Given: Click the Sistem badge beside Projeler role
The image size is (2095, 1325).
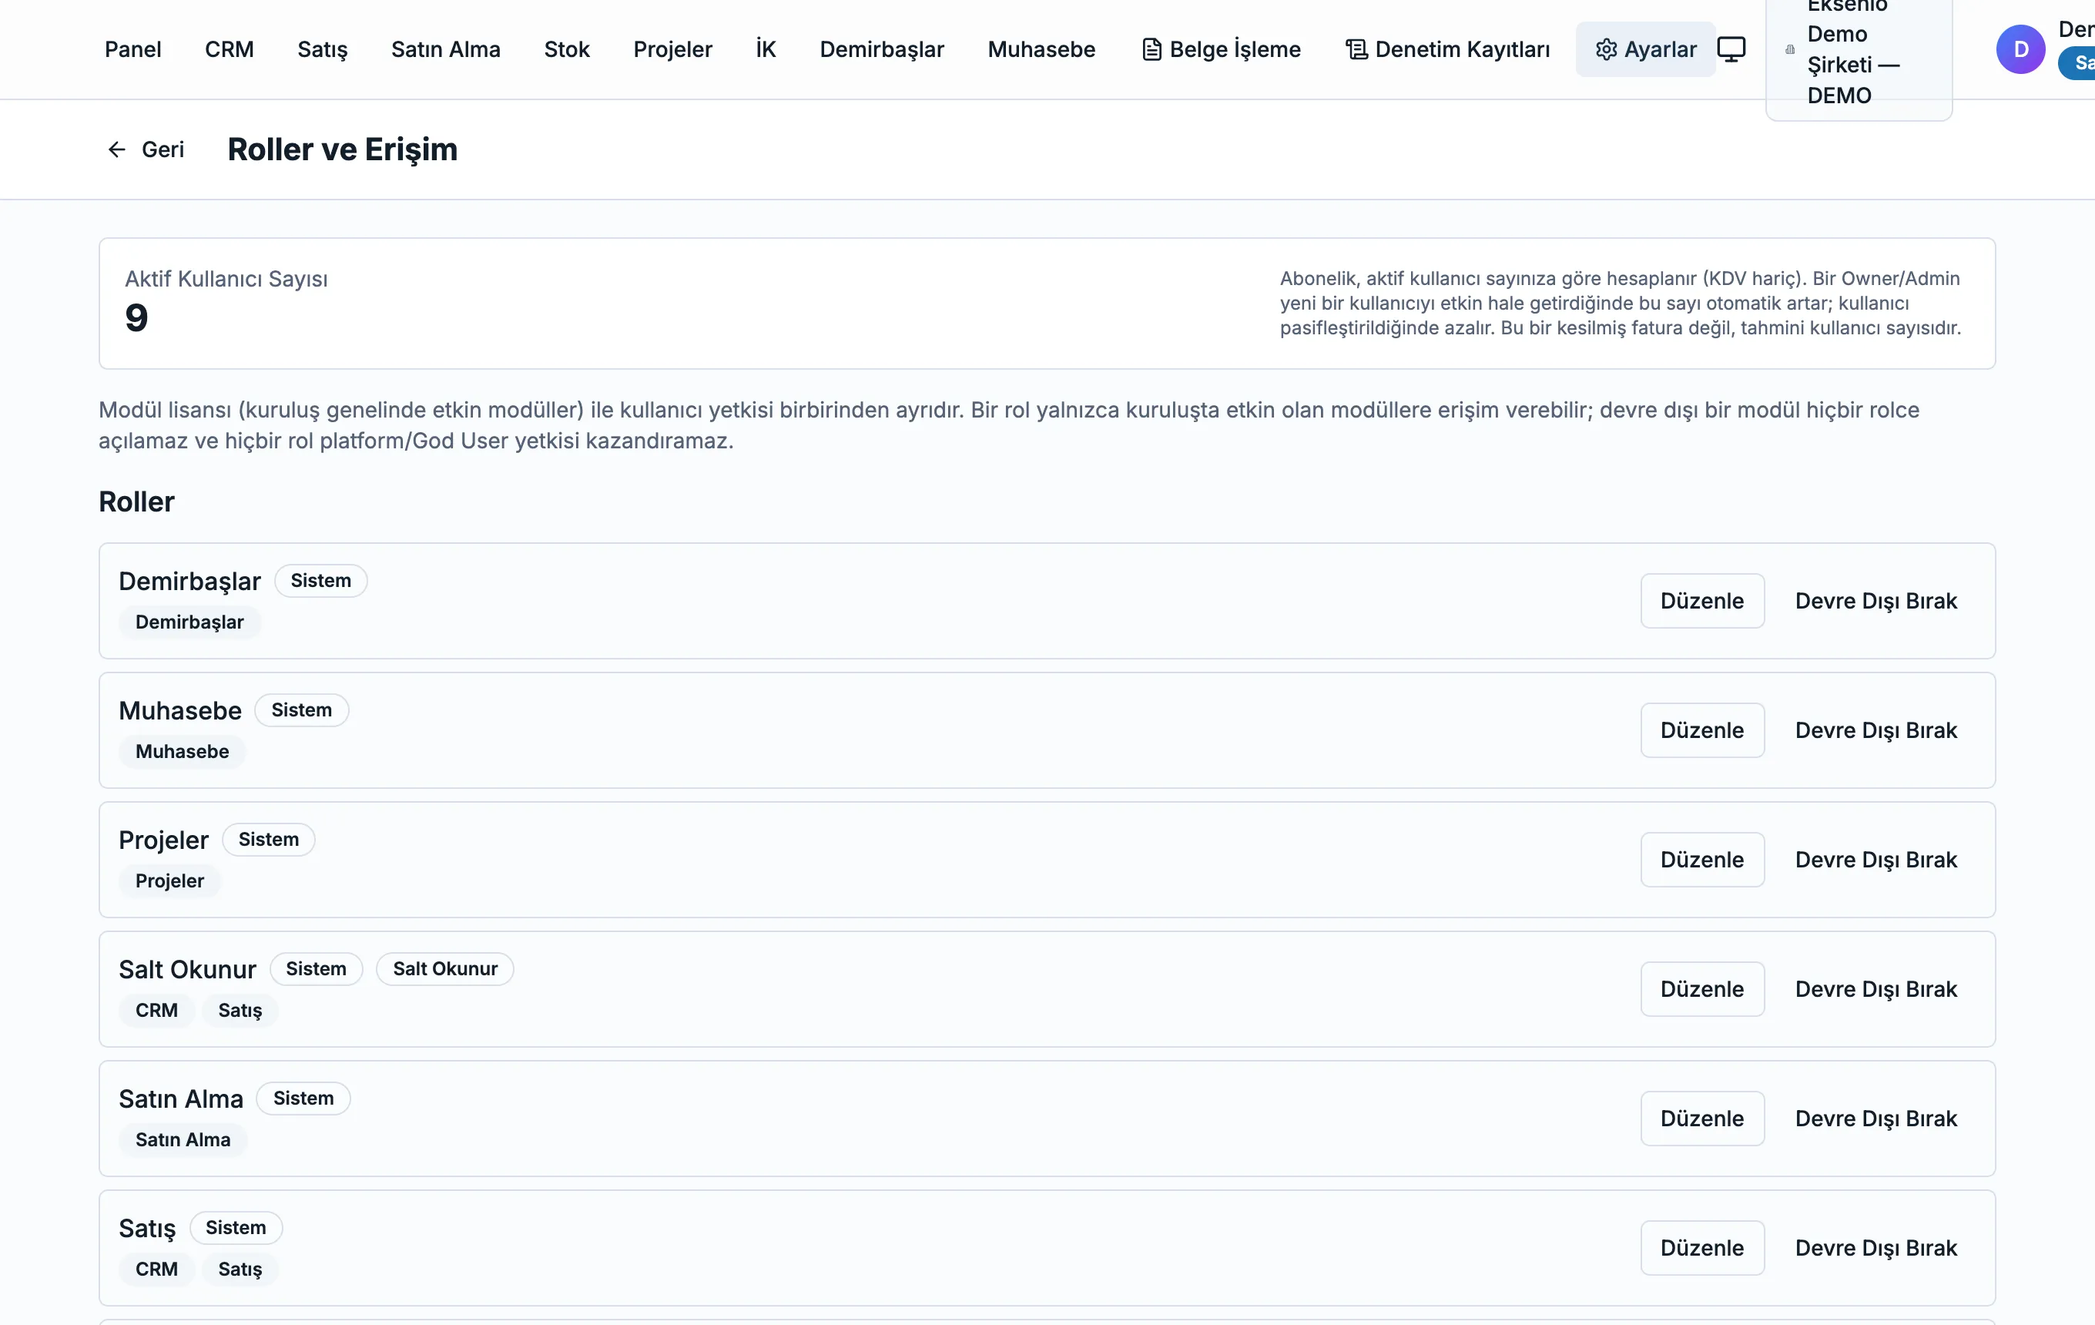Looking at the screenshot, I should (x=269, y=840).
